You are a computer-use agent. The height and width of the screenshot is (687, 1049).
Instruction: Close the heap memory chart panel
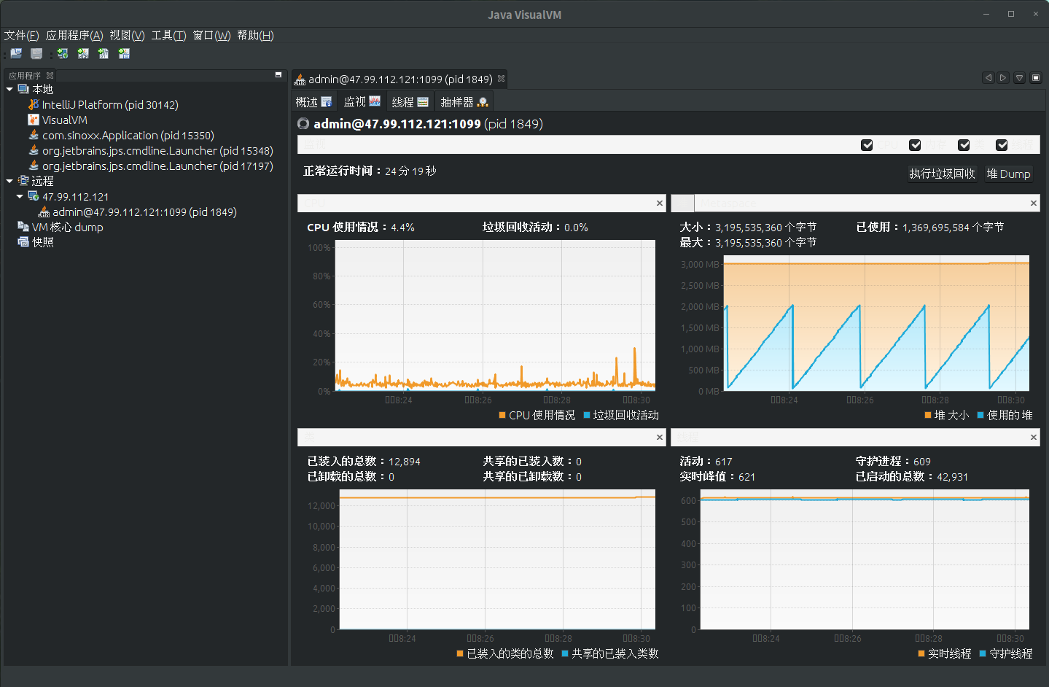[1034, 203]
